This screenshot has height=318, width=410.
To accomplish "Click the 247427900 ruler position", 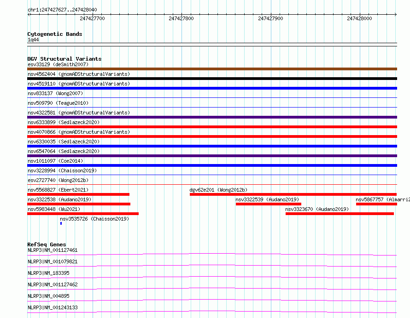I will [x=270, y=18].
